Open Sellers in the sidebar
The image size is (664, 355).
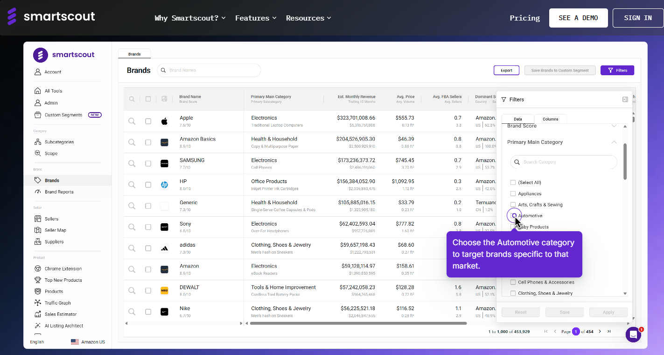(51, 219)
